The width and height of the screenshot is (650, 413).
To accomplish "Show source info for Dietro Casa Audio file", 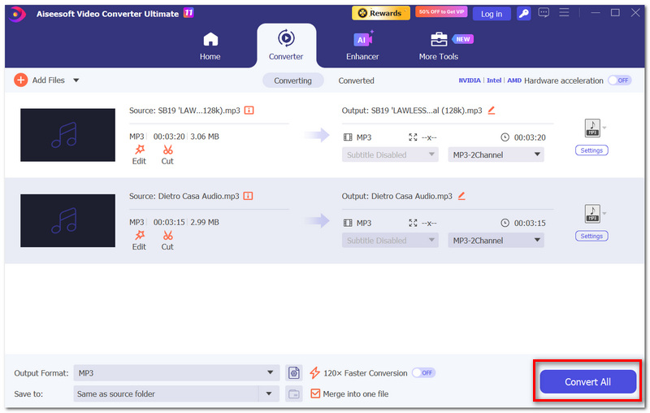I will 248,196.
